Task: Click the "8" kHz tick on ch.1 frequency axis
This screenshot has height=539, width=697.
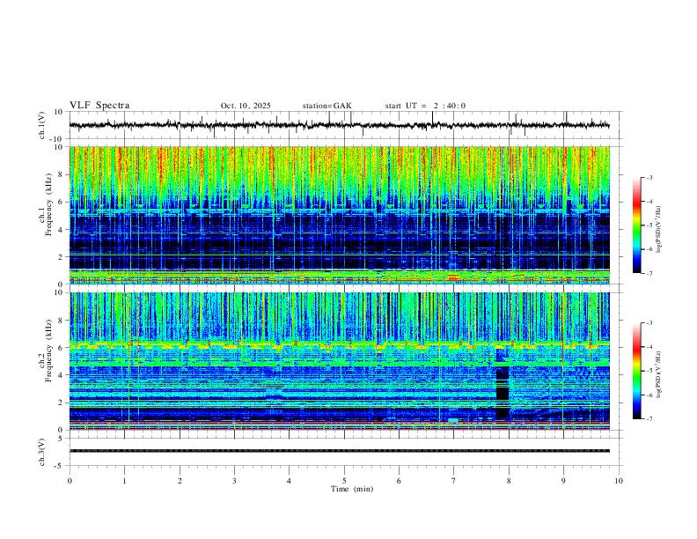Action: tap(62, 174)
